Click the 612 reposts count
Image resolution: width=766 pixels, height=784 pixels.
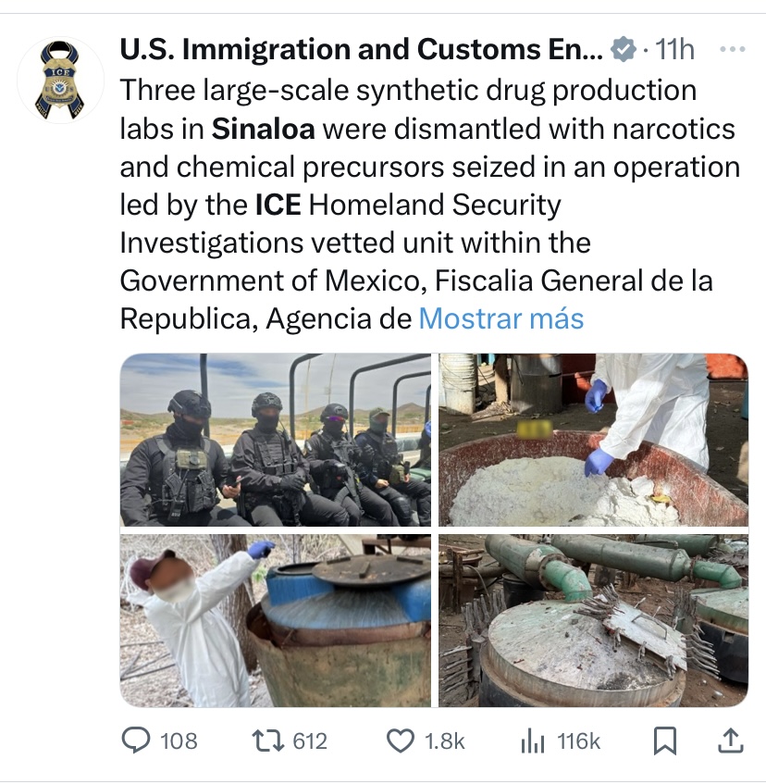click(x=310, y=741)
